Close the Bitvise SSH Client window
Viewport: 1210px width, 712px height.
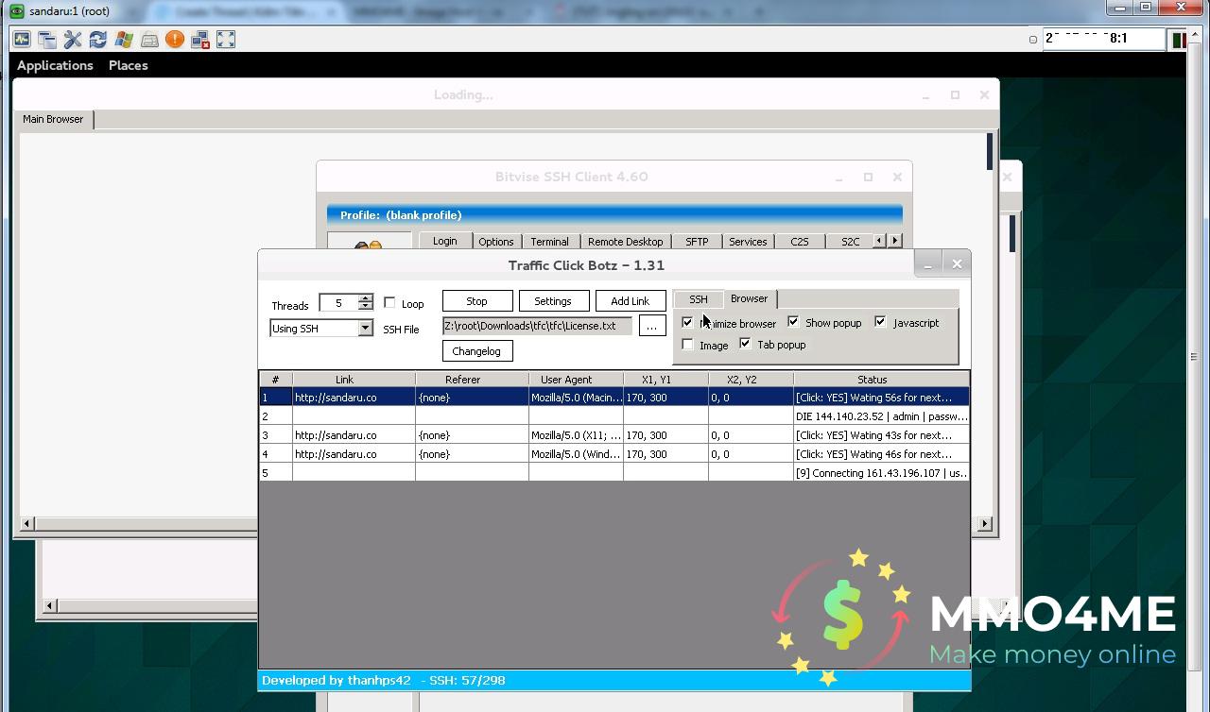pos(897,177)
